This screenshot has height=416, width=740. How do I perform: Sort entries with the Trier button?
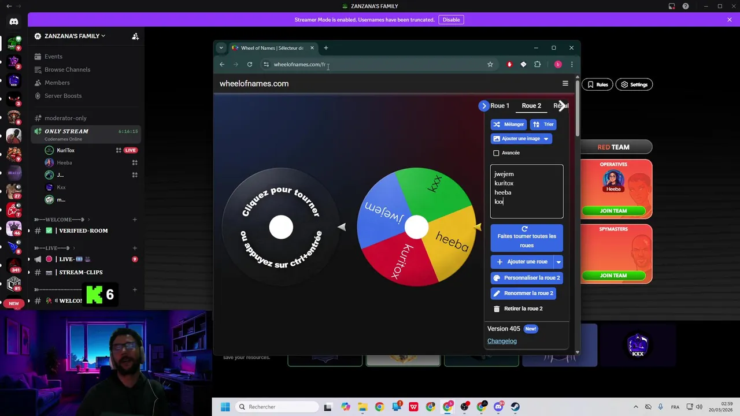pos(543,124)
